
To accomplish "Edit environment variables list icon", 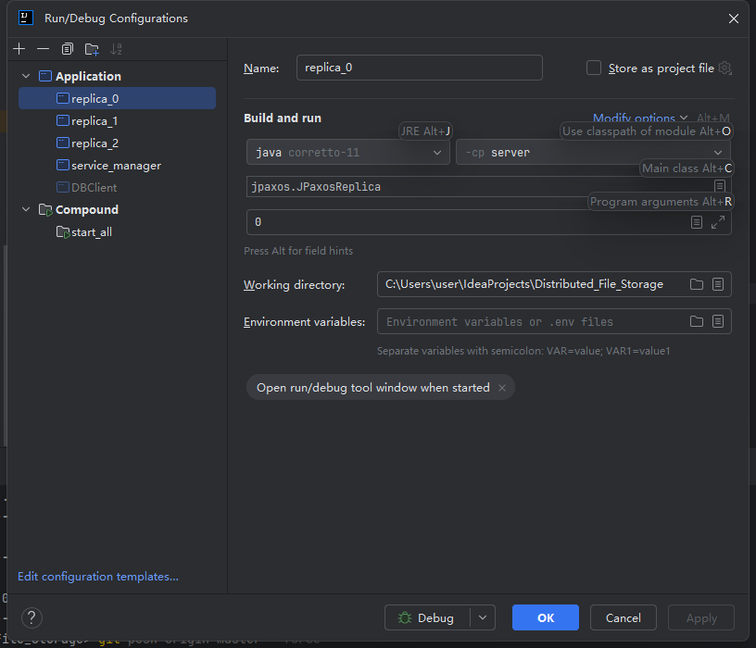I will (718, 321).
